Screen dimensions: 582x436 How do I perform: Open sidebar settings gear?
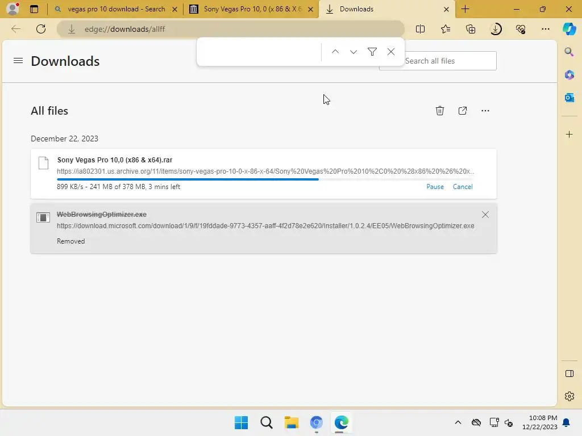(x=569, y=396)
